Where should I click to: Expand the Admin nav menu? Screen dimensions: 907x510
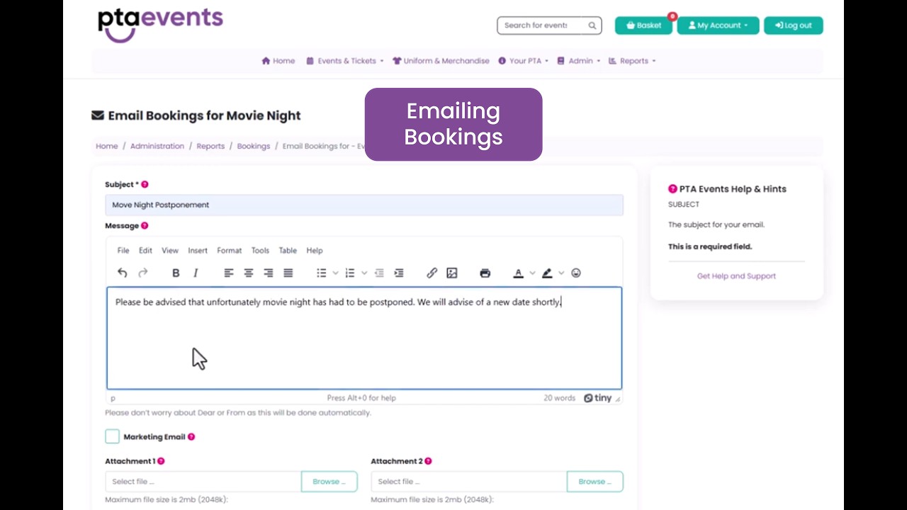(x=579, y=61)
